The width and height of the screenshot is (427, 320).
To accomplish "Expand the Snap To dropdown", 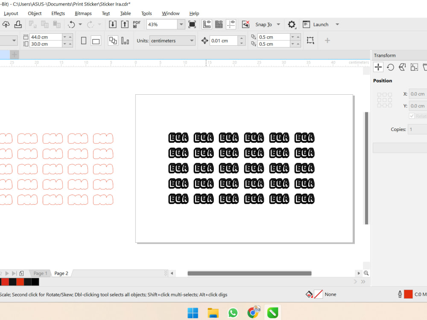I will click(278, 24).
